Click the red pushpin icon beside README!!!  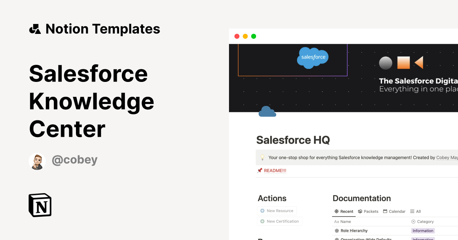pyautogui.click(x=259, y=170)
